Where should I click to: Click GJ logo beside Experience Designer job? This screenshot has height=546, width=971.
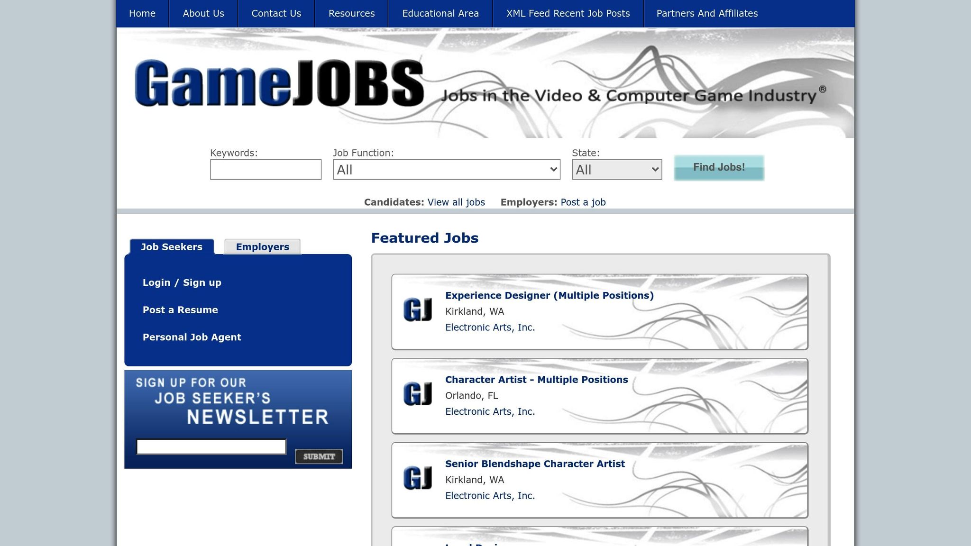pos(417,310)
